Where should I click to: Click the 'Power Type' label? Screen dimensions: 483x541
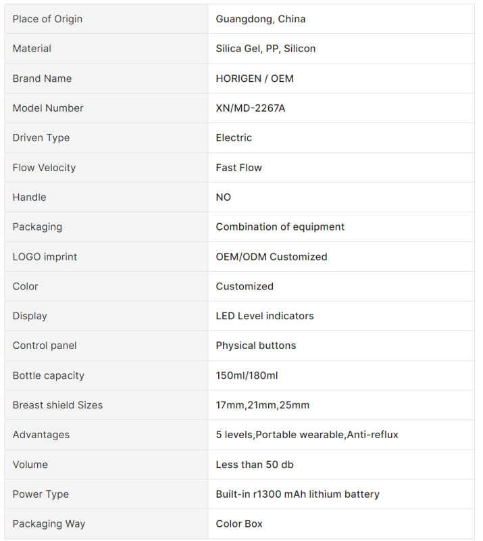point(41,494)
